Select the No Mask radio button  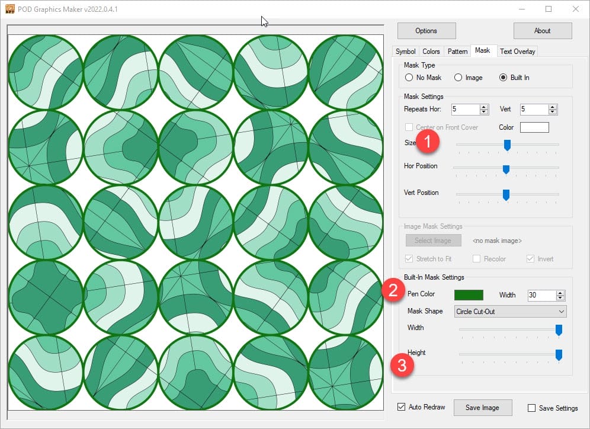click(409, 78)
